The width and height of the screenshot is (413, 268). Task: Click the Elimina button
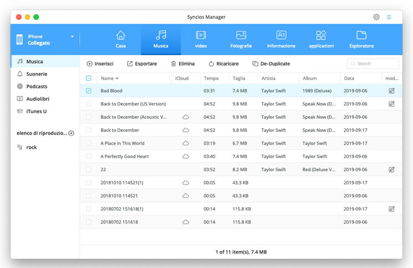(x=182, y=64)
